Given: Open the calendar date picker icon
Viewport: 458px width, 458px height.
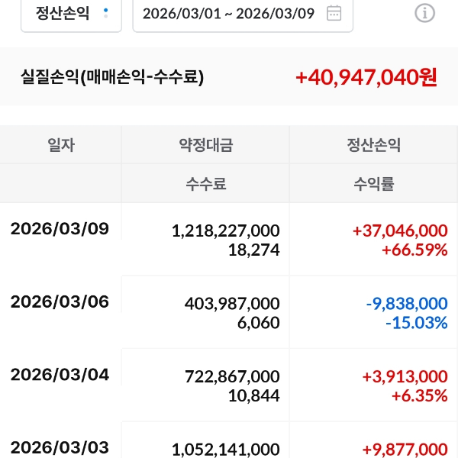Looking at the screenshot, I should 334,13.
